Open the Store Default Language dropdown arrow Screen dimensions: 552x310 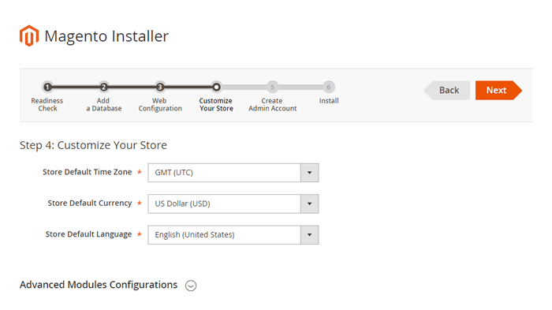pyautogui.click(x=309, y=234)
